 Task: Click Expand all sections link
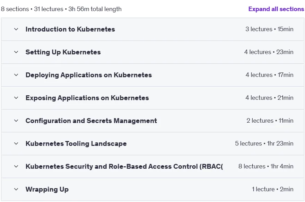coord(276,9)
